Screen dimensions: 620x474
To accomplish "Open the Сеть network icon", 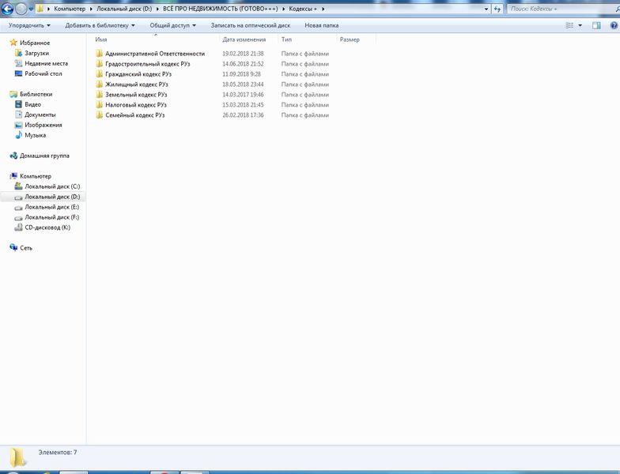I will [x=13, y=248].
